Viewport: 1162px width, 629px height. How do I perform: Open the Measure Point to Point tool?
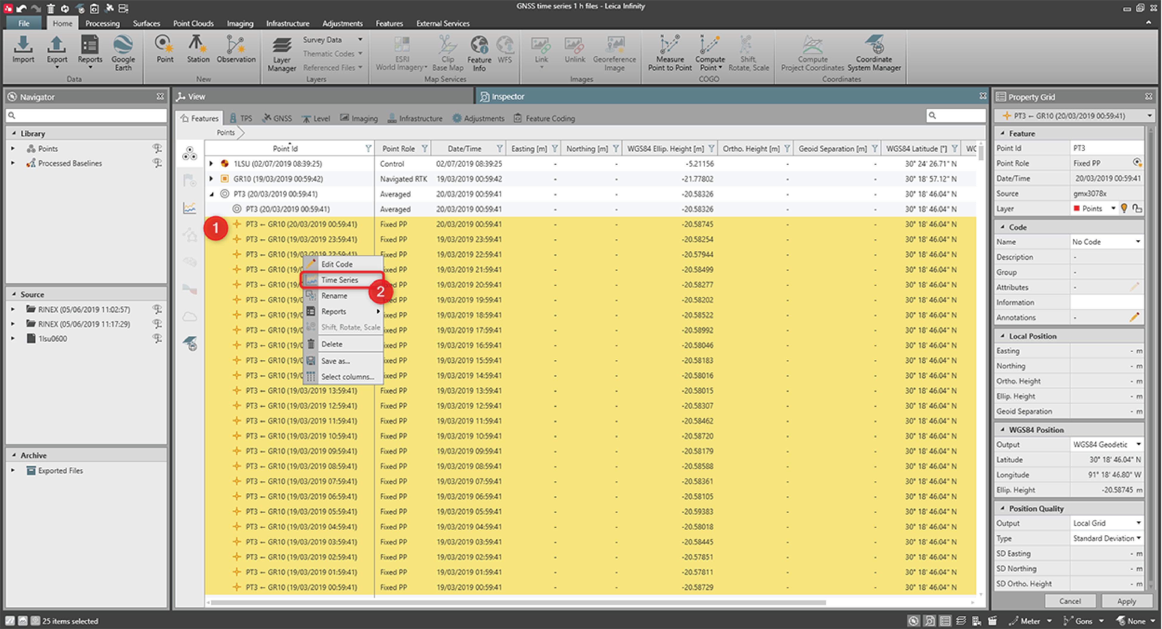click(x=669, y=53)
